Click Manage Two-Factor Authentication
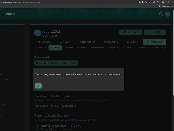Viewport: 174px width, 131px height. tap(56, 106)
